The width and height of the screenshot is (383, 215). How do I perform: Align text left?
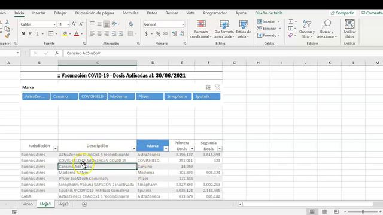92,33
